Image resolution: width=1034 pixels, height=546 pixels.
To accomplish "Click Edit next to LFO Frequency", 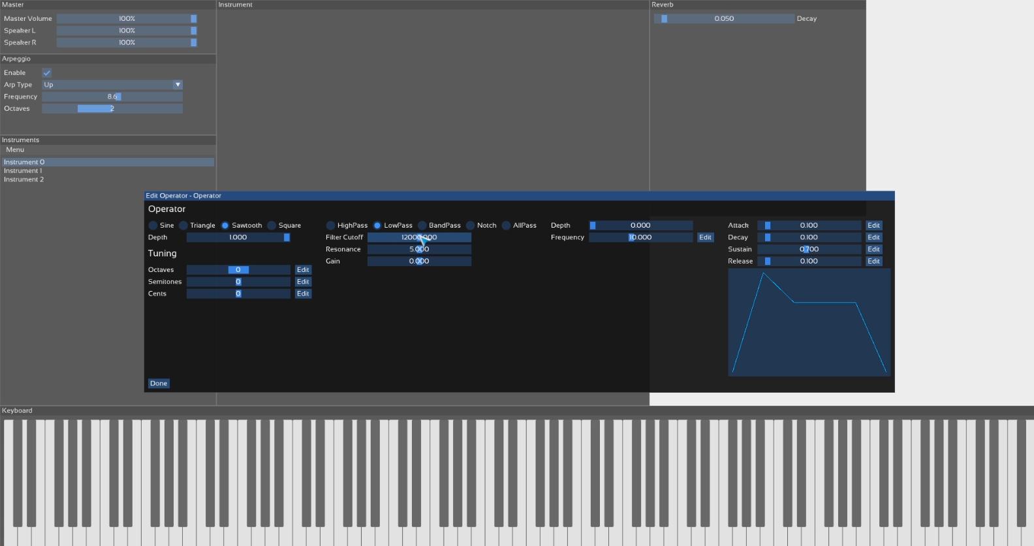I will click(x=705, y=237).
